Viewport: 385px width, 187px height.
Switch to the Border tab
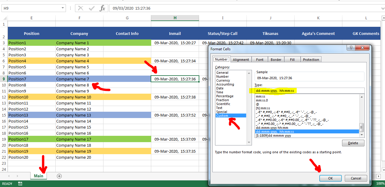click(276, 59)
